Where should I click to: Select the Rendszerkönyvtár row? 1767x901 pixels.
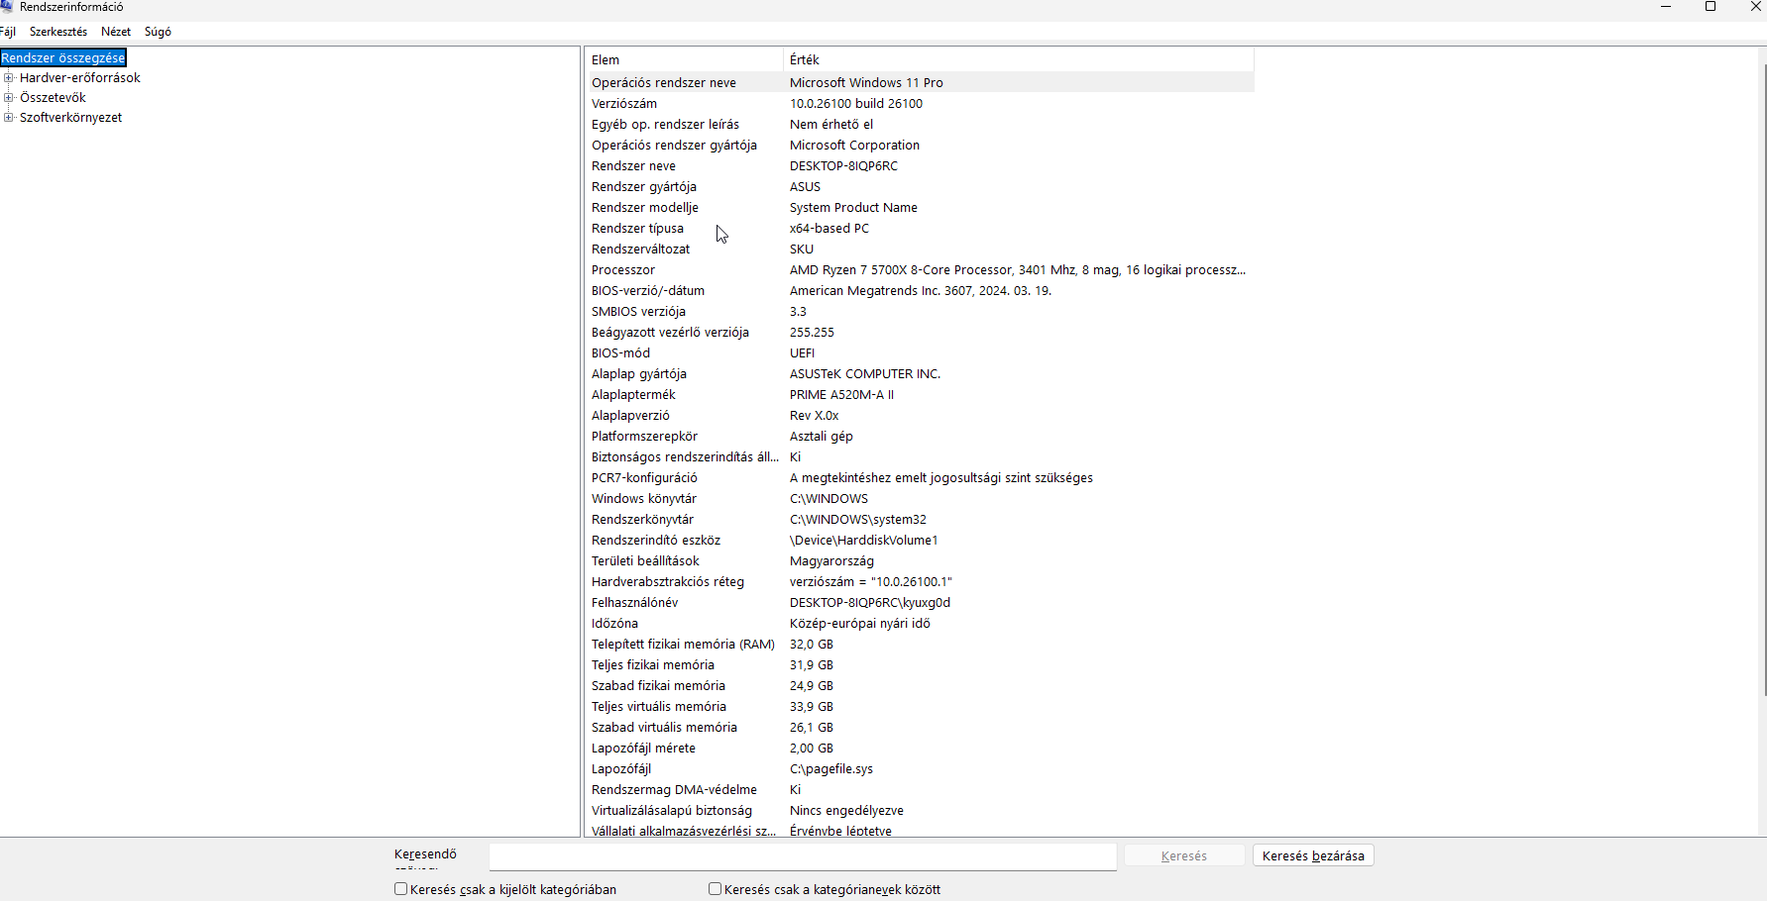click(x=920, y=520)
